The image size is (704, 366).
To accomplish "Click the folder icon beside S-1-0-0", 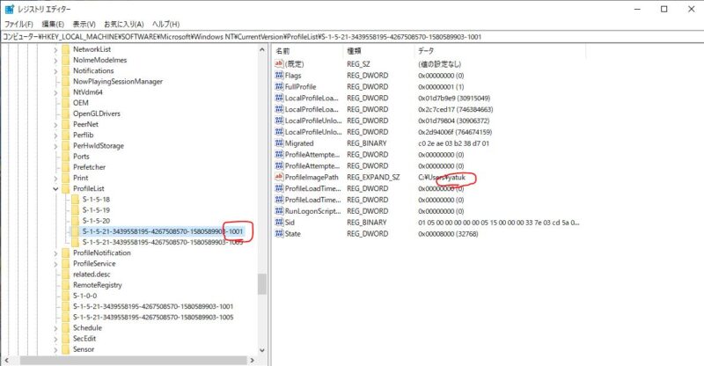I will [65, 296].
